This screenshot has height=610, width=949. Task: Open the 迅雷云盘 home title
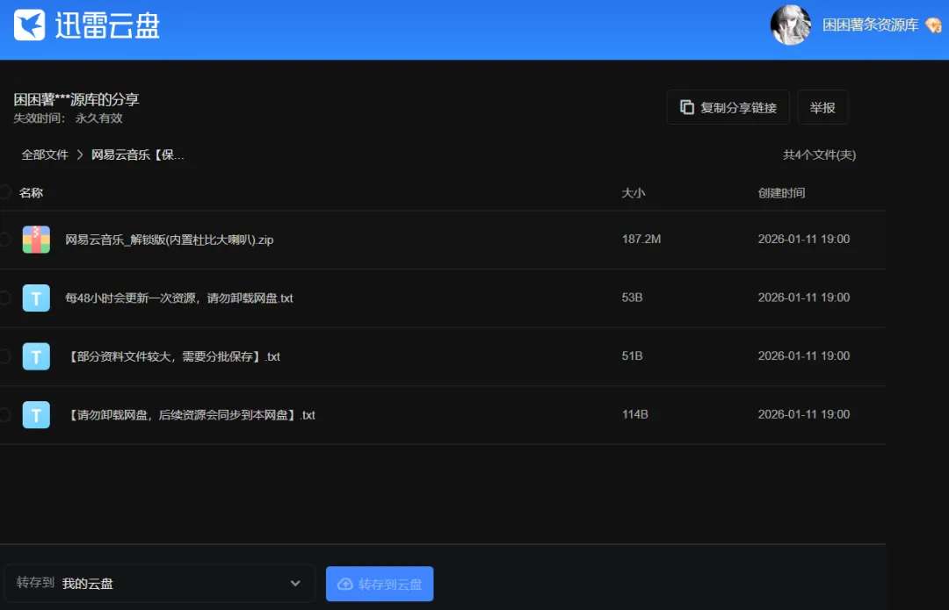(x=107, y=25)
